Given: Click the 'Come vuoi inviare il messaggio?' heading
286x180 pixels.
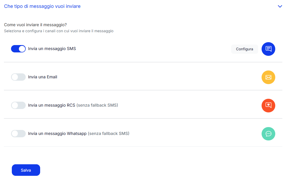Looking at the screenshot, I should click(35, 25).
